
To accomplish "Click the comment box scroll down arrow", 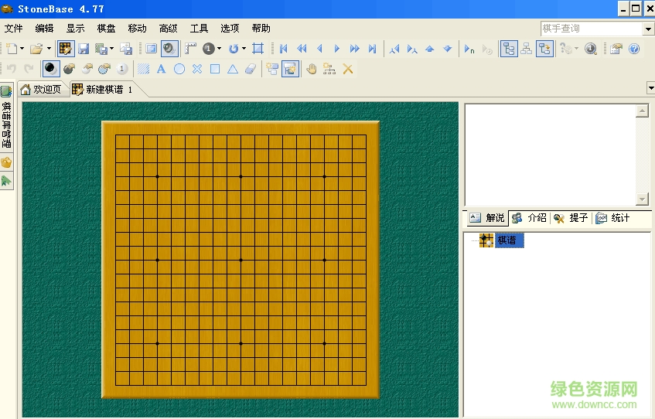I will (642, 199).
